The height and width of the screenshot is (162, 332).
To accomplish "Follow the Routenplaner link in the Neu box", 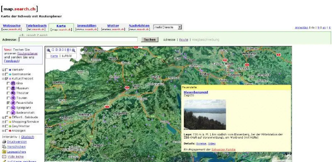I will [x=27, y=53].
